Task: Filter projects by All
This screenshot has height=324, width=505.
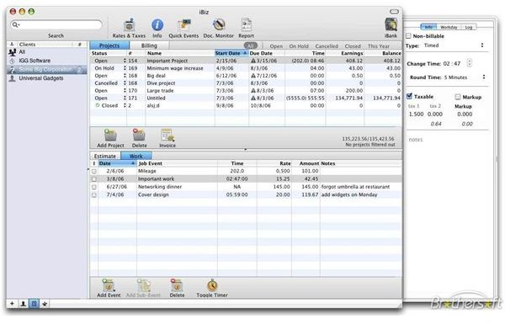Action: (251, 45)
